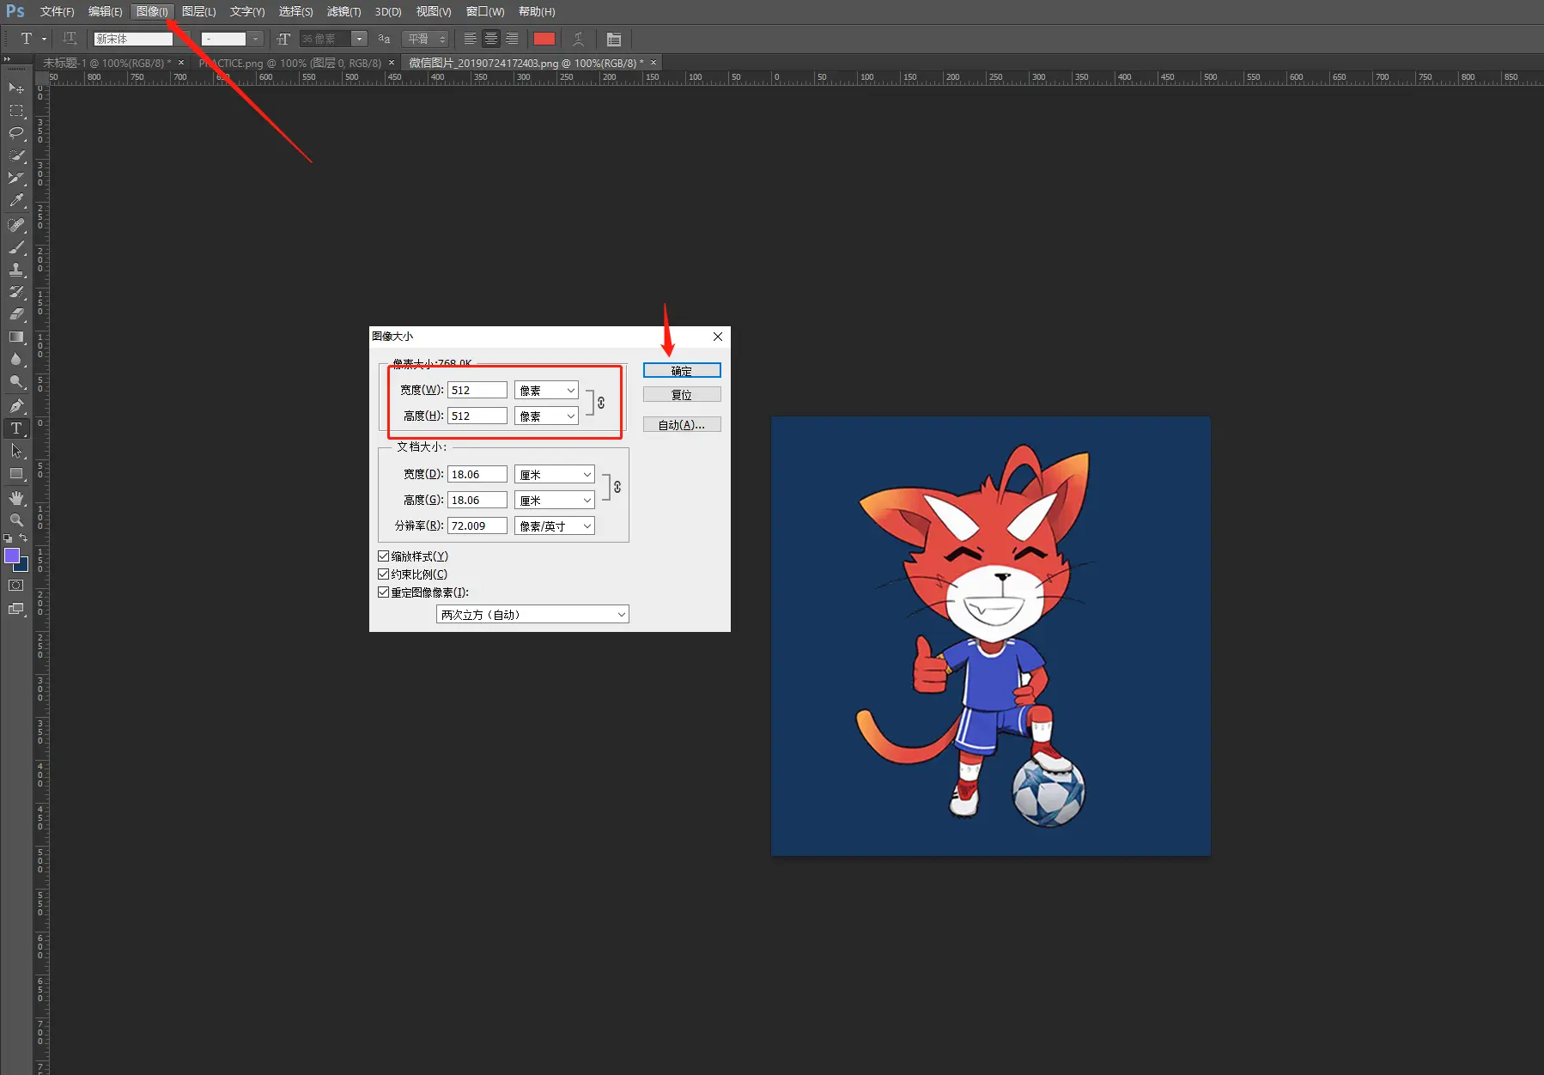
Task: Click the 自动(A)... button
Action: click(x=682, y=425)
